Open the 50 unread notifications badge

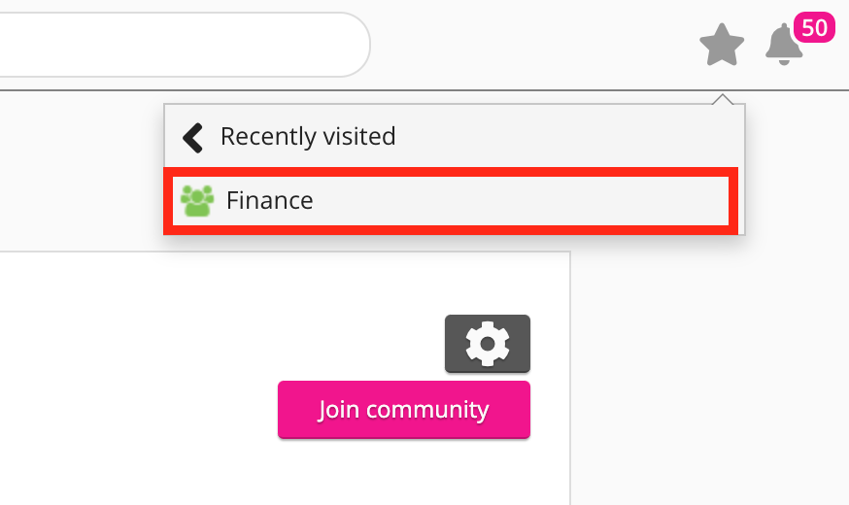point(814,28)
